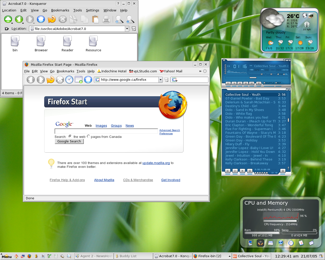Image resolution: width=325 pixels, height=260 pixels.
Task: Click the blue Home icon in Konqueror toolbar
Action: (x=41, y=19)
